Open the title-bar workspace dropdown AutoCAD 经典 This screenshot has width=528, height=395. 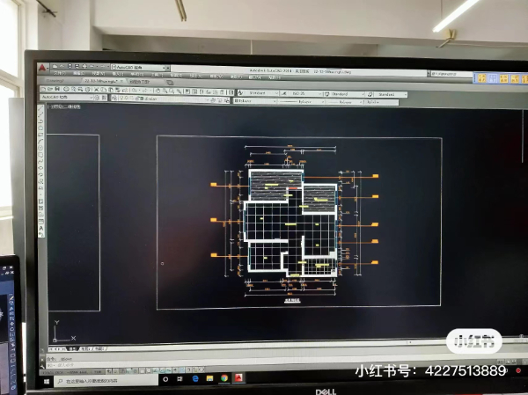point(139,68)
